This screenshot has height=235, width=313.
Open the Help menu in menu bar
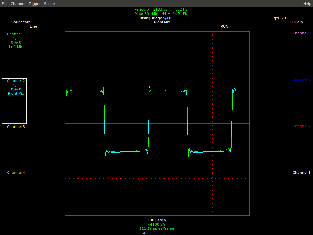point(307,4)
